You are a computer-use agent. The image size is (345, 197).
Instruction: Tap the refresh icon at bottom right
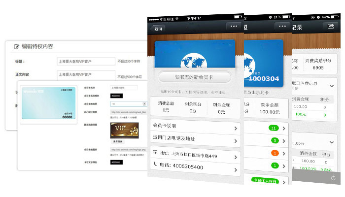point(333,178)
